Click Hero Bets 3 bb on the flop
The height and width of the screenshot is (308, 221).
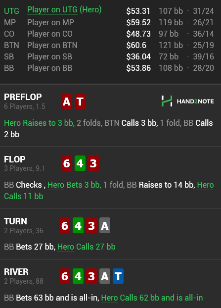tap(74, 185)
